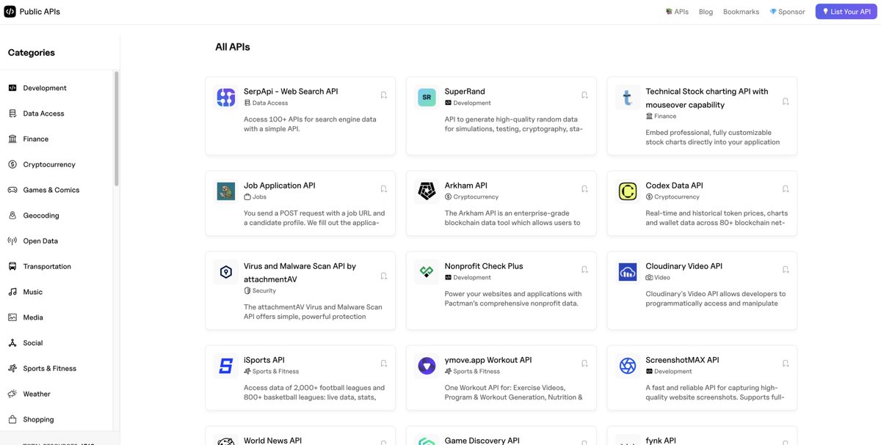Bookmark the Virus and Malware Scan API
The image size is (881, 445).
[384, 276]
